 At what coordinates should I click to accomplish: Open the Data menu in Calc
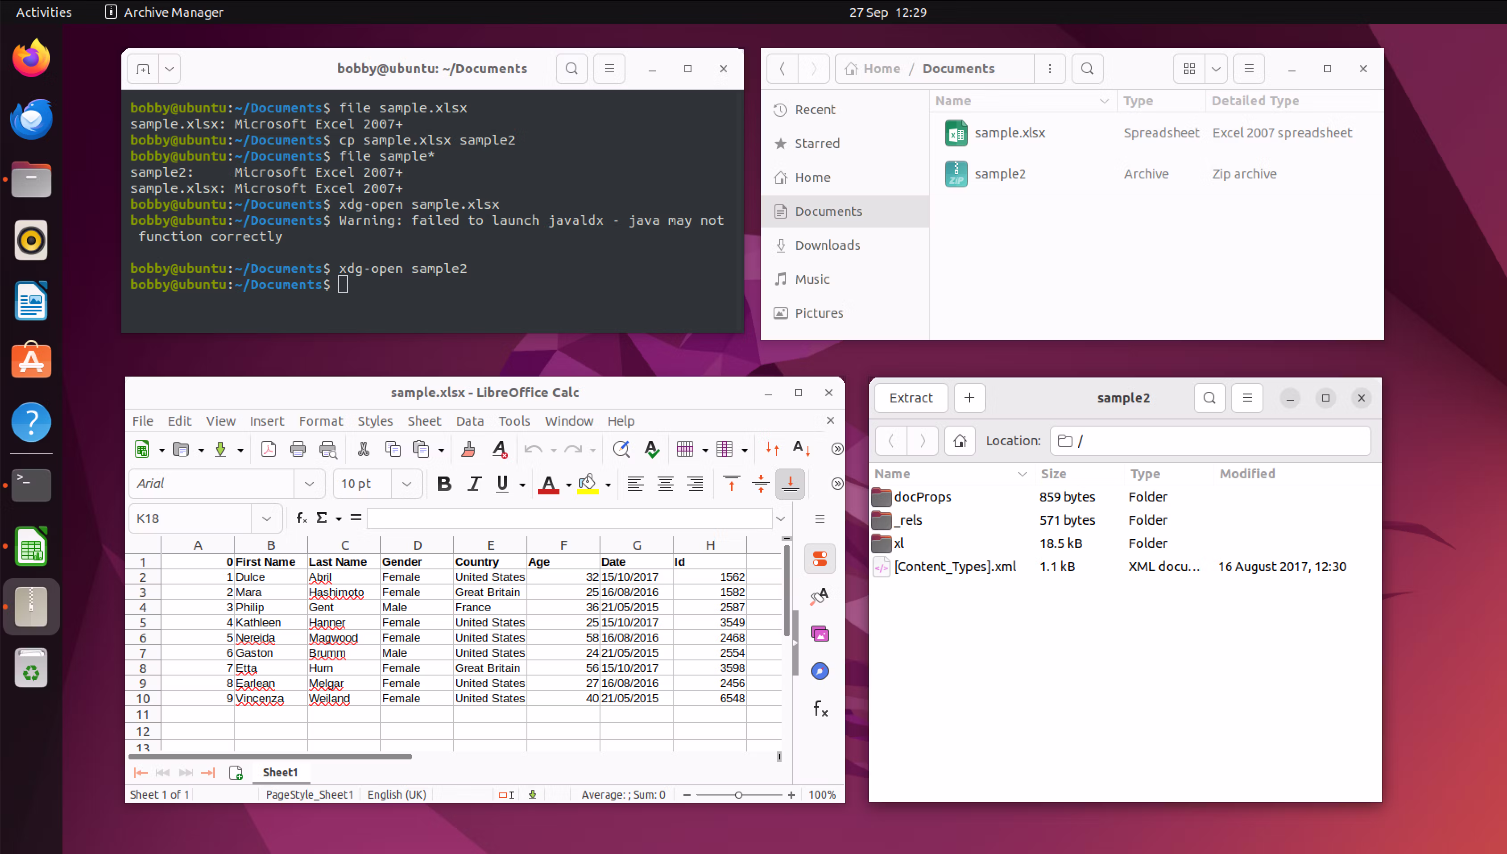[x=469, y=421]
